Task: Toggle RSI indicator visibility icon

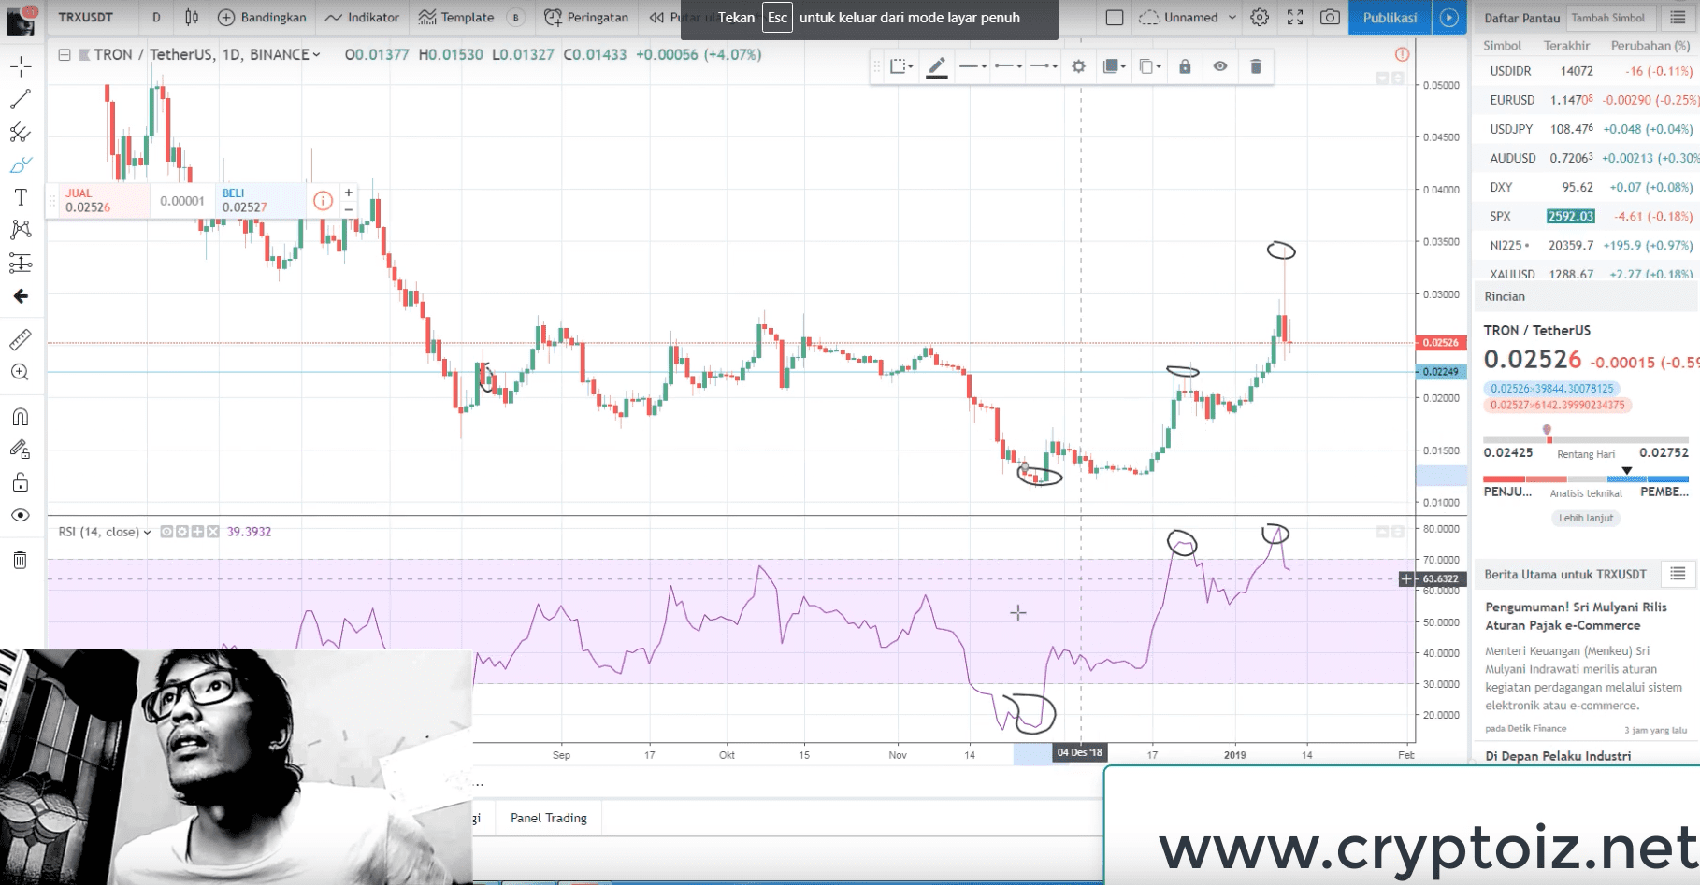Action: click(x=166, y=532)
